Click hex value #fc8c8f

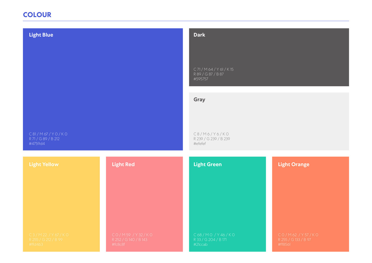(x=118, y=244)
